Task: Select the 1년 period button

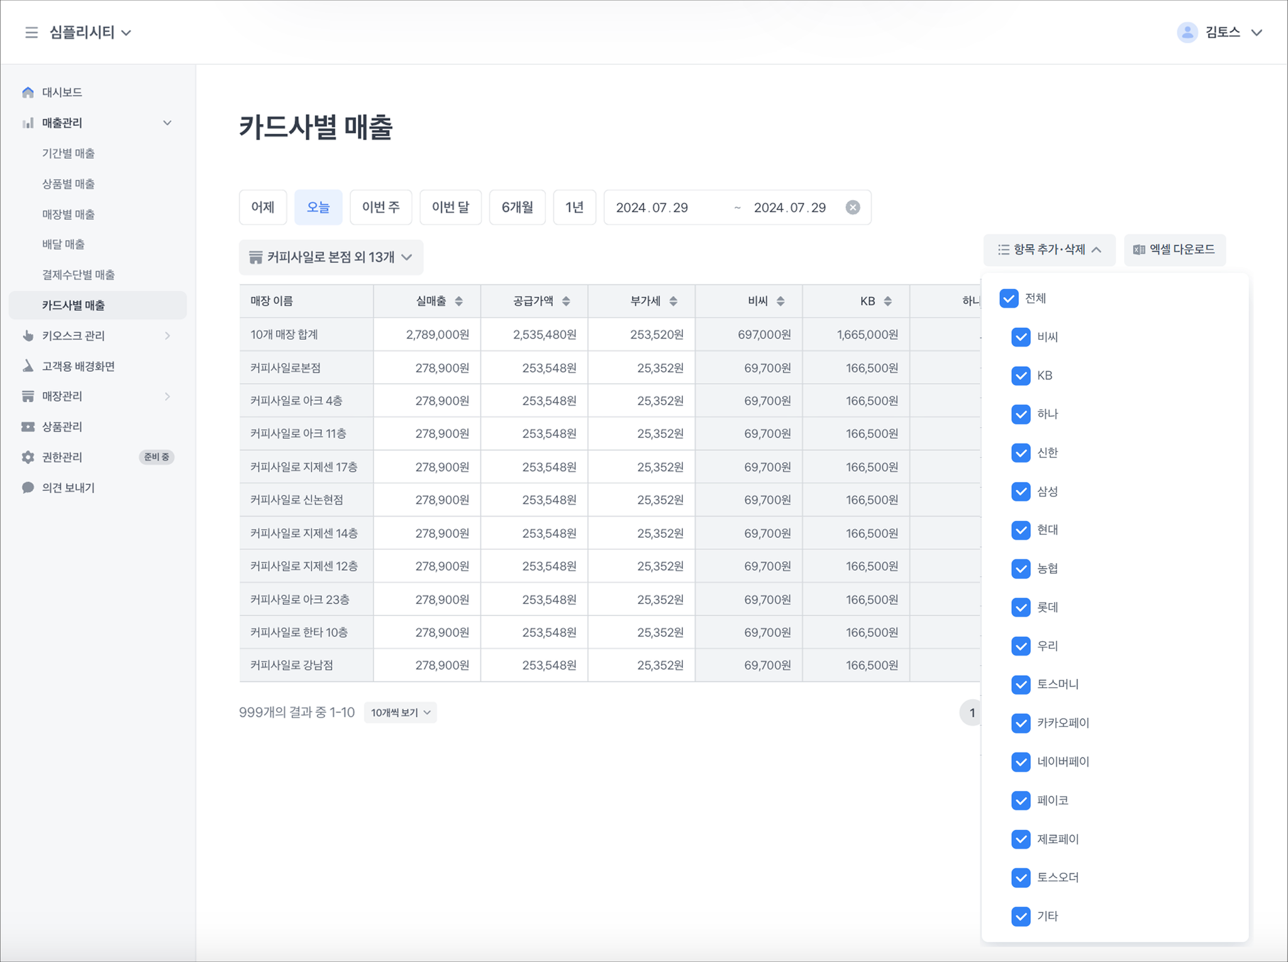Action: pos(575,207)
